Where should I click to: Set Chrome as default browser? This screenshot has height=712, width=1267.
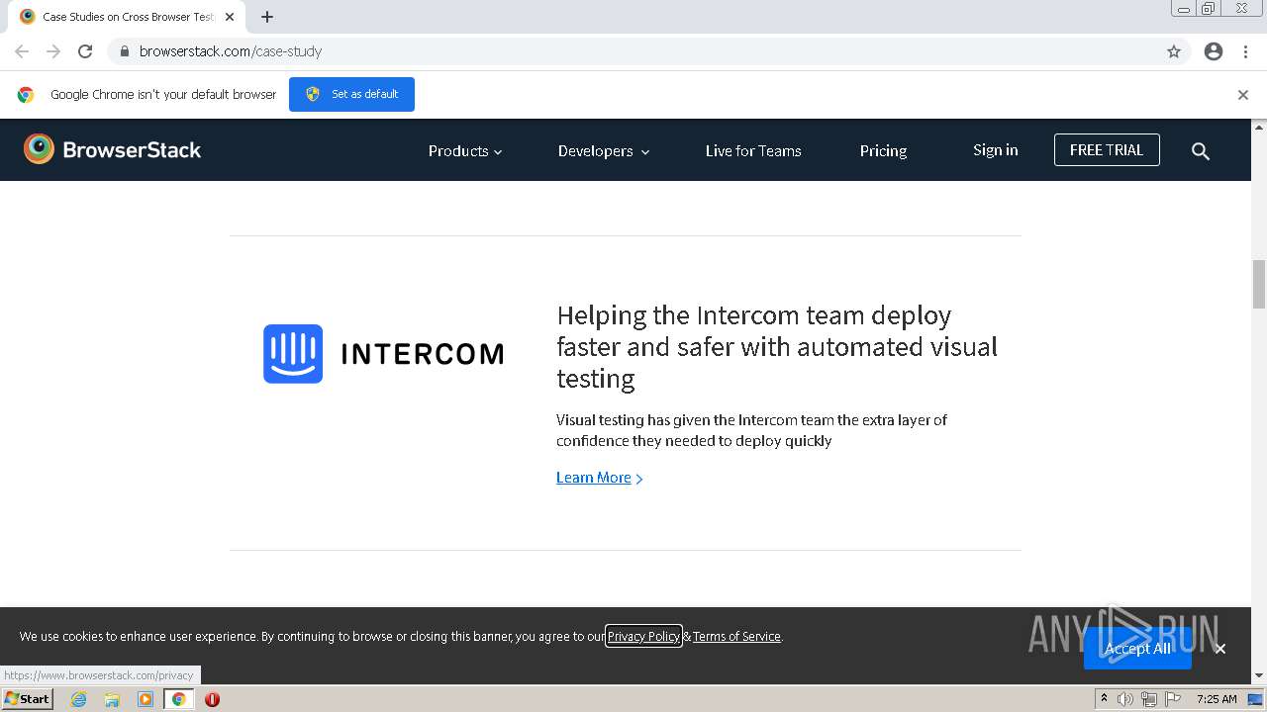[351, 94]
